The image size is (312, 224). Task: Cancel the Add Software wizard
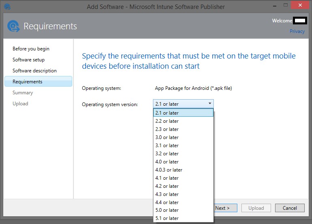[290, 208]
